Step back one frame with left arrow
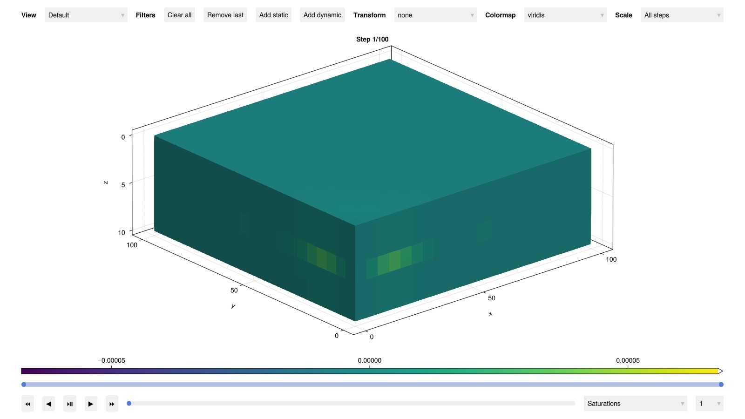This screenshot has height=419, width=745. (48, 404)
